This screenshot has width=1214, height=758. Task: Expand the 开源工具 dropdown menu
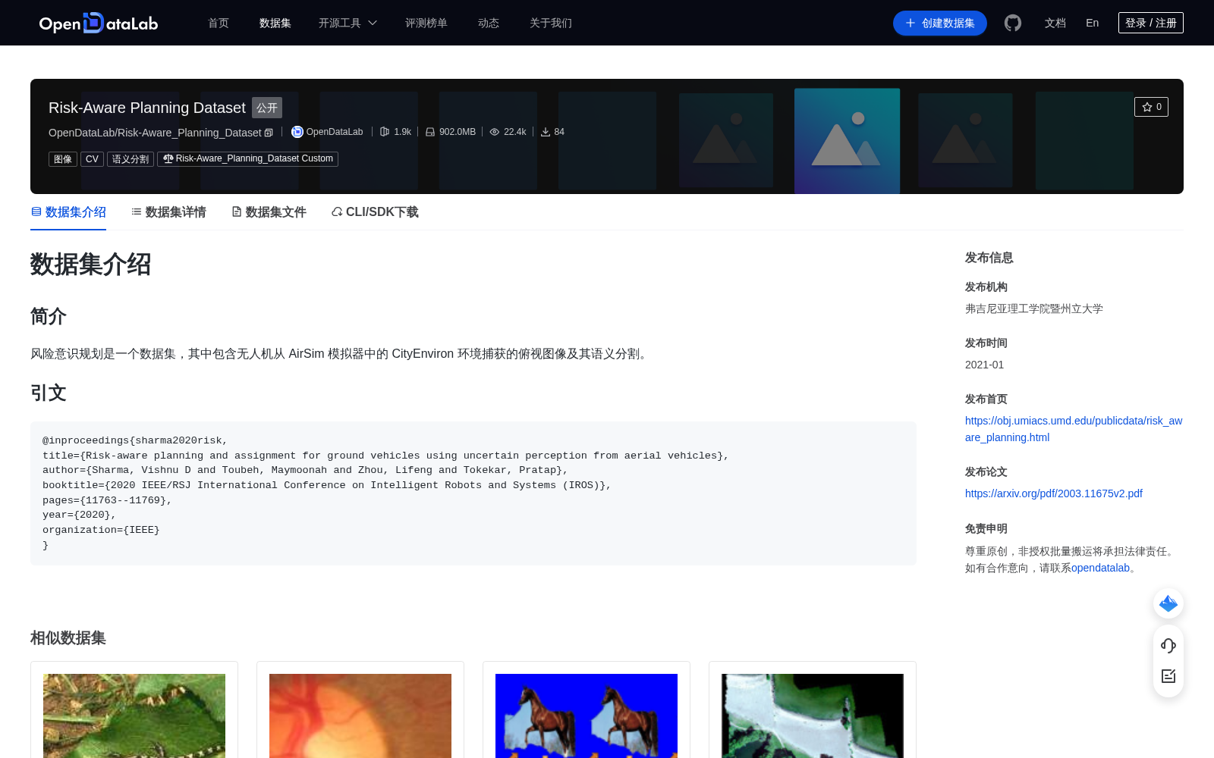pyautogui.click(x=348, y=23)
